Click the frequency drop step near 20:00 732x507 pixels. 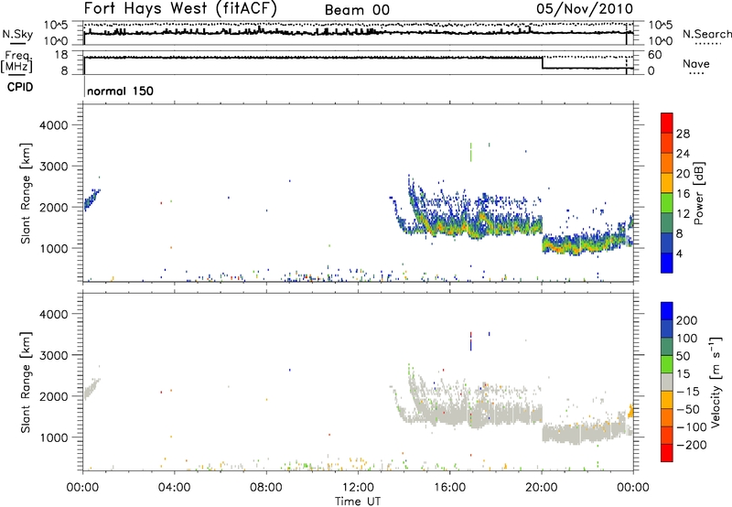(542, 63)
